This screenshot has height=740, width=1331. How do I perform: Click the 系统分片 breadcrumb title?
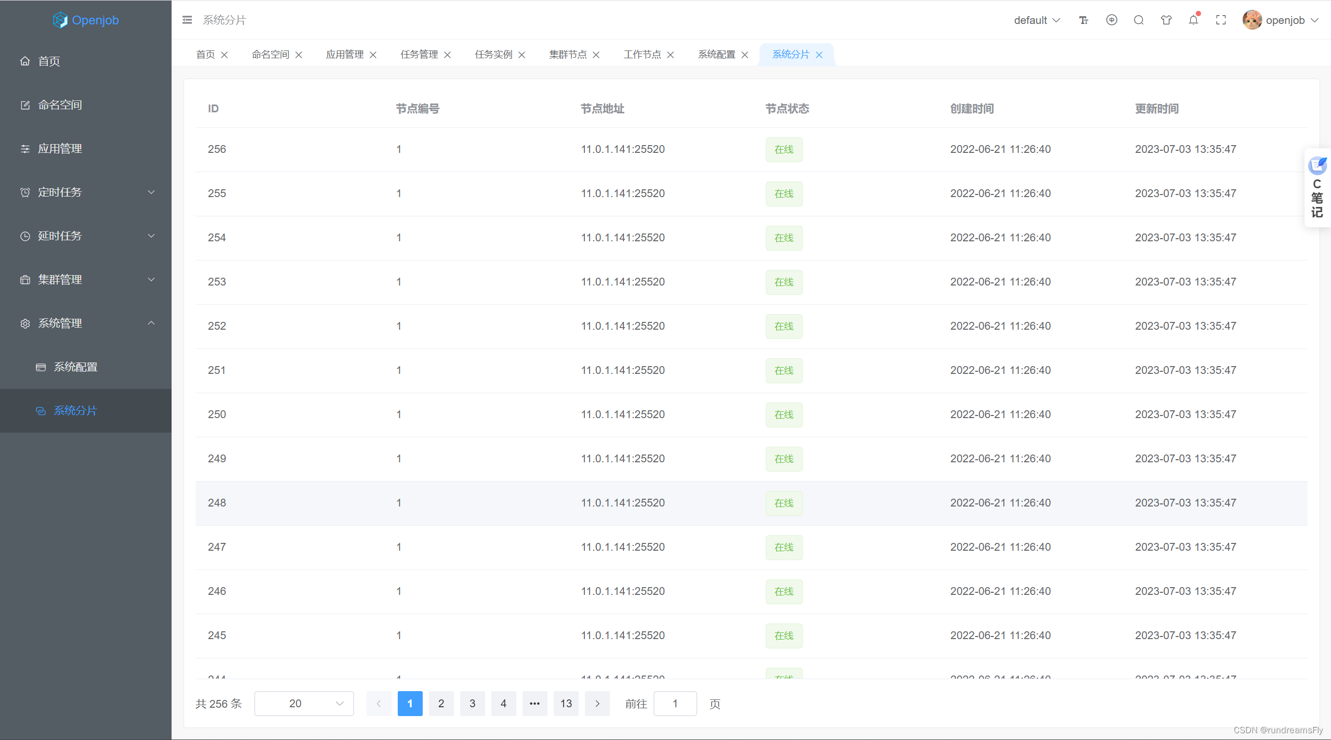point(225,20)
